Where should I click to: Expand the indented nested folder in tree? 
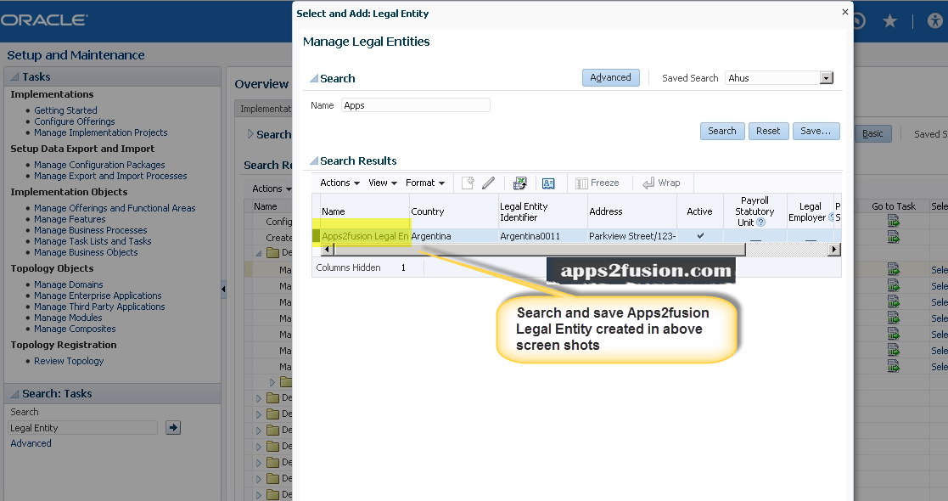272,382
